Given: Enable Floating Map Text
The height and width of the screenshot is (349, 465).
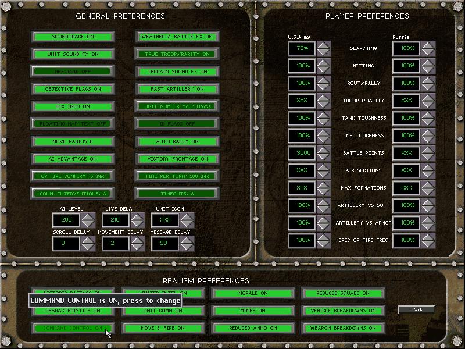Looking at the screenshot, I should [x=73, y=124].
